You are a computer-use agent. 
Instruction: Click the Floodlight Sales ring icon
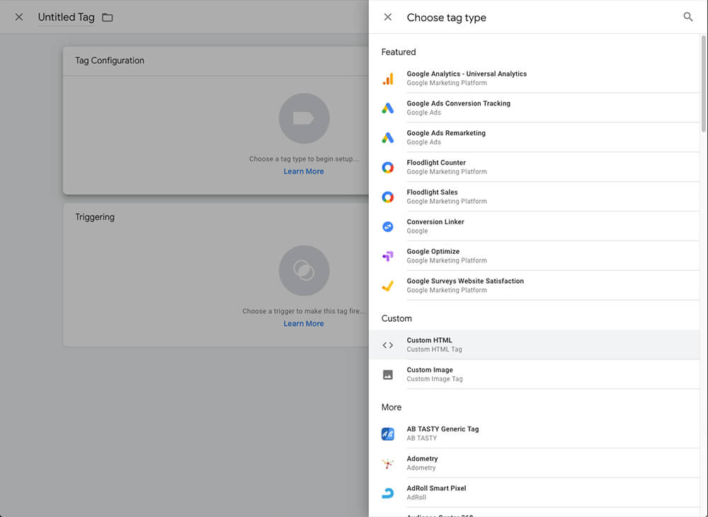tap(387, 197)
